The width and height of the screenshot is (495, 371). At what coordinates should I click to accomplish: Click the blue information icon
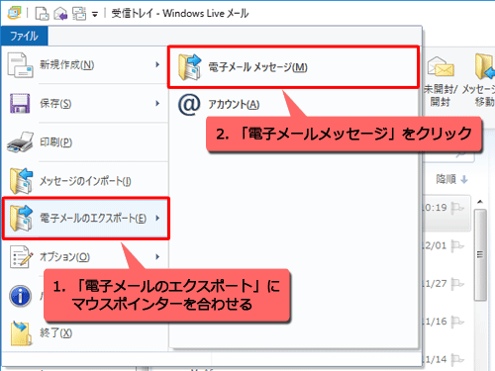click(21, 296)
